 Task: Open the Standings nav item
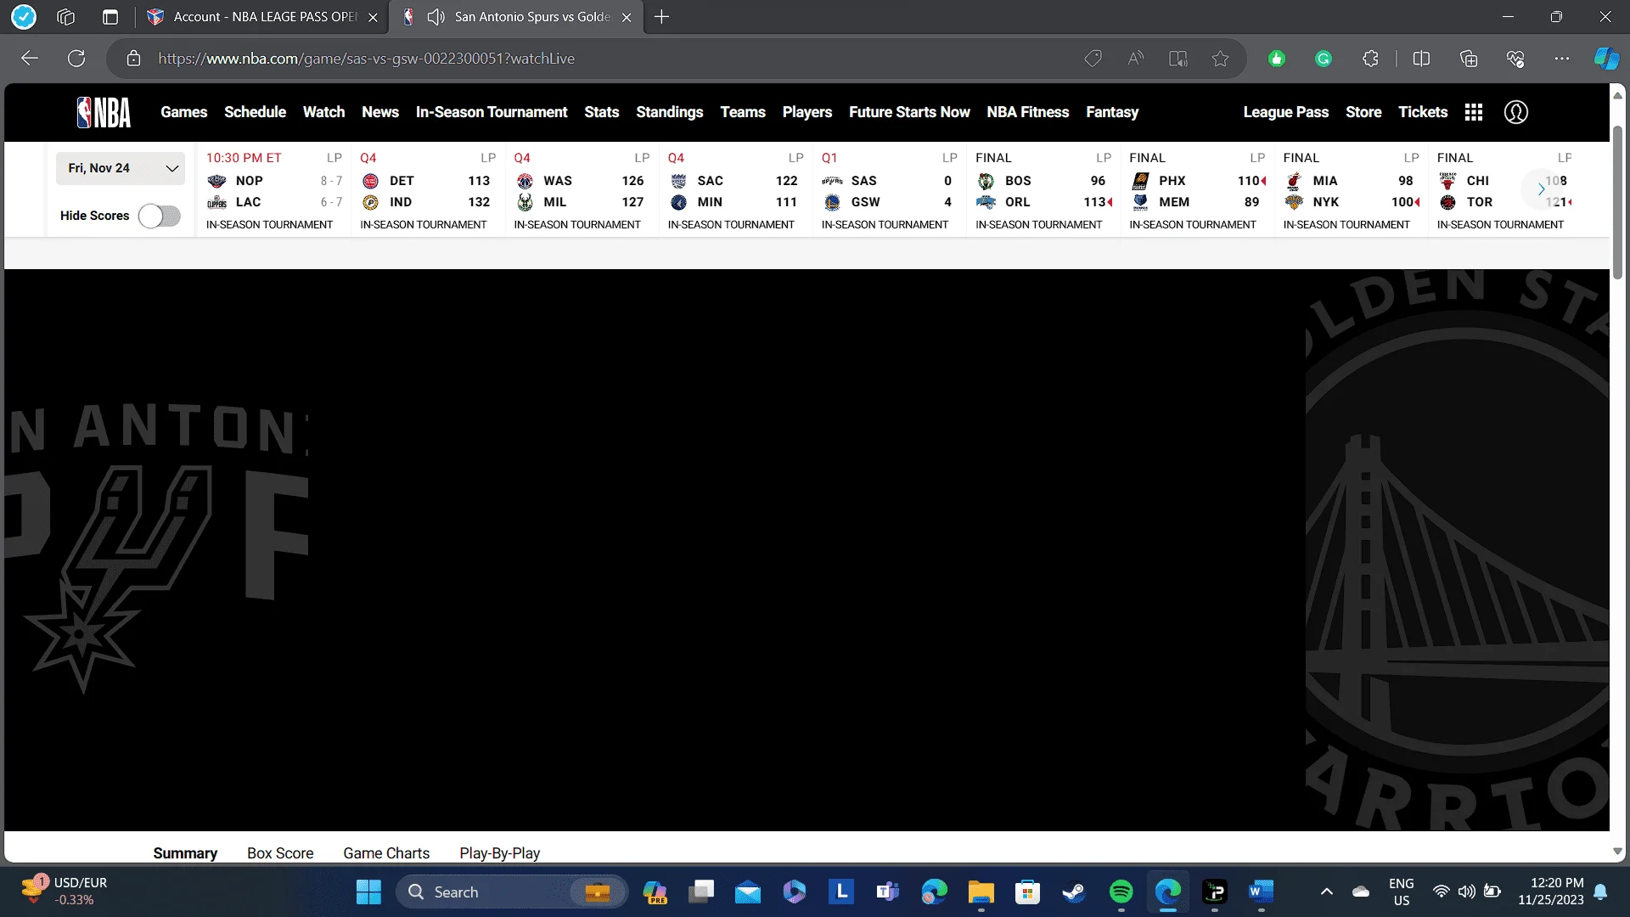[x=669, y=112]
